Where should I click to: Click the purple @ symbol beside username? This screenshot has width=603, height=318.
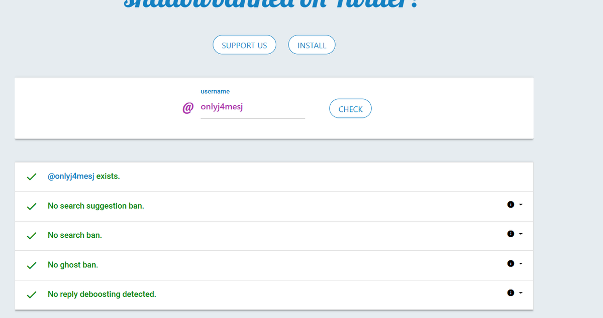click(188, 108)
